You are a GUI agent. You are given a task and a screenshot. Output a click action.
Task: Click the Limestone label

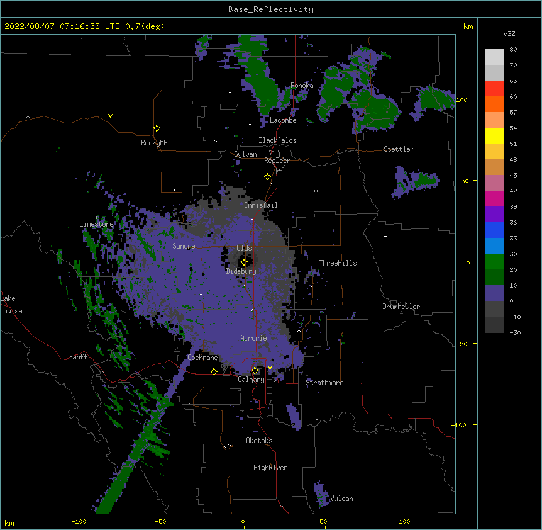coord(96,224)
